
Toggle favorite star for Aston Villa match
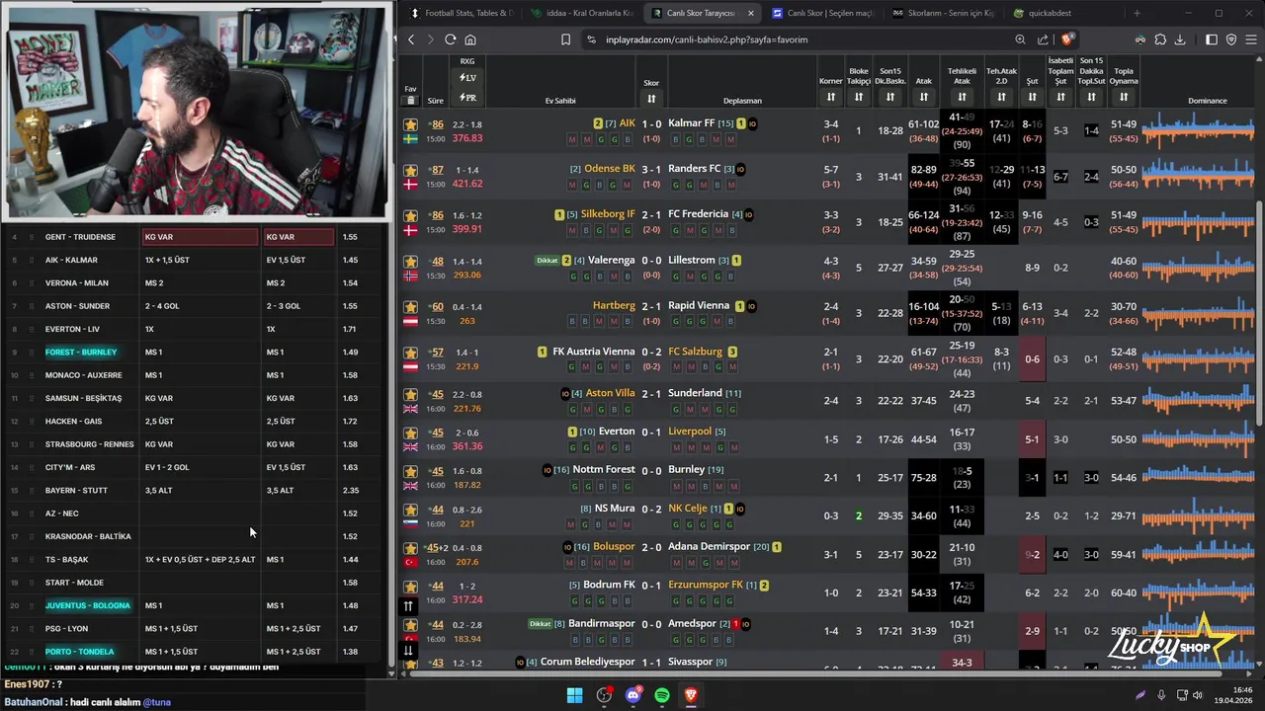point(410,394)
